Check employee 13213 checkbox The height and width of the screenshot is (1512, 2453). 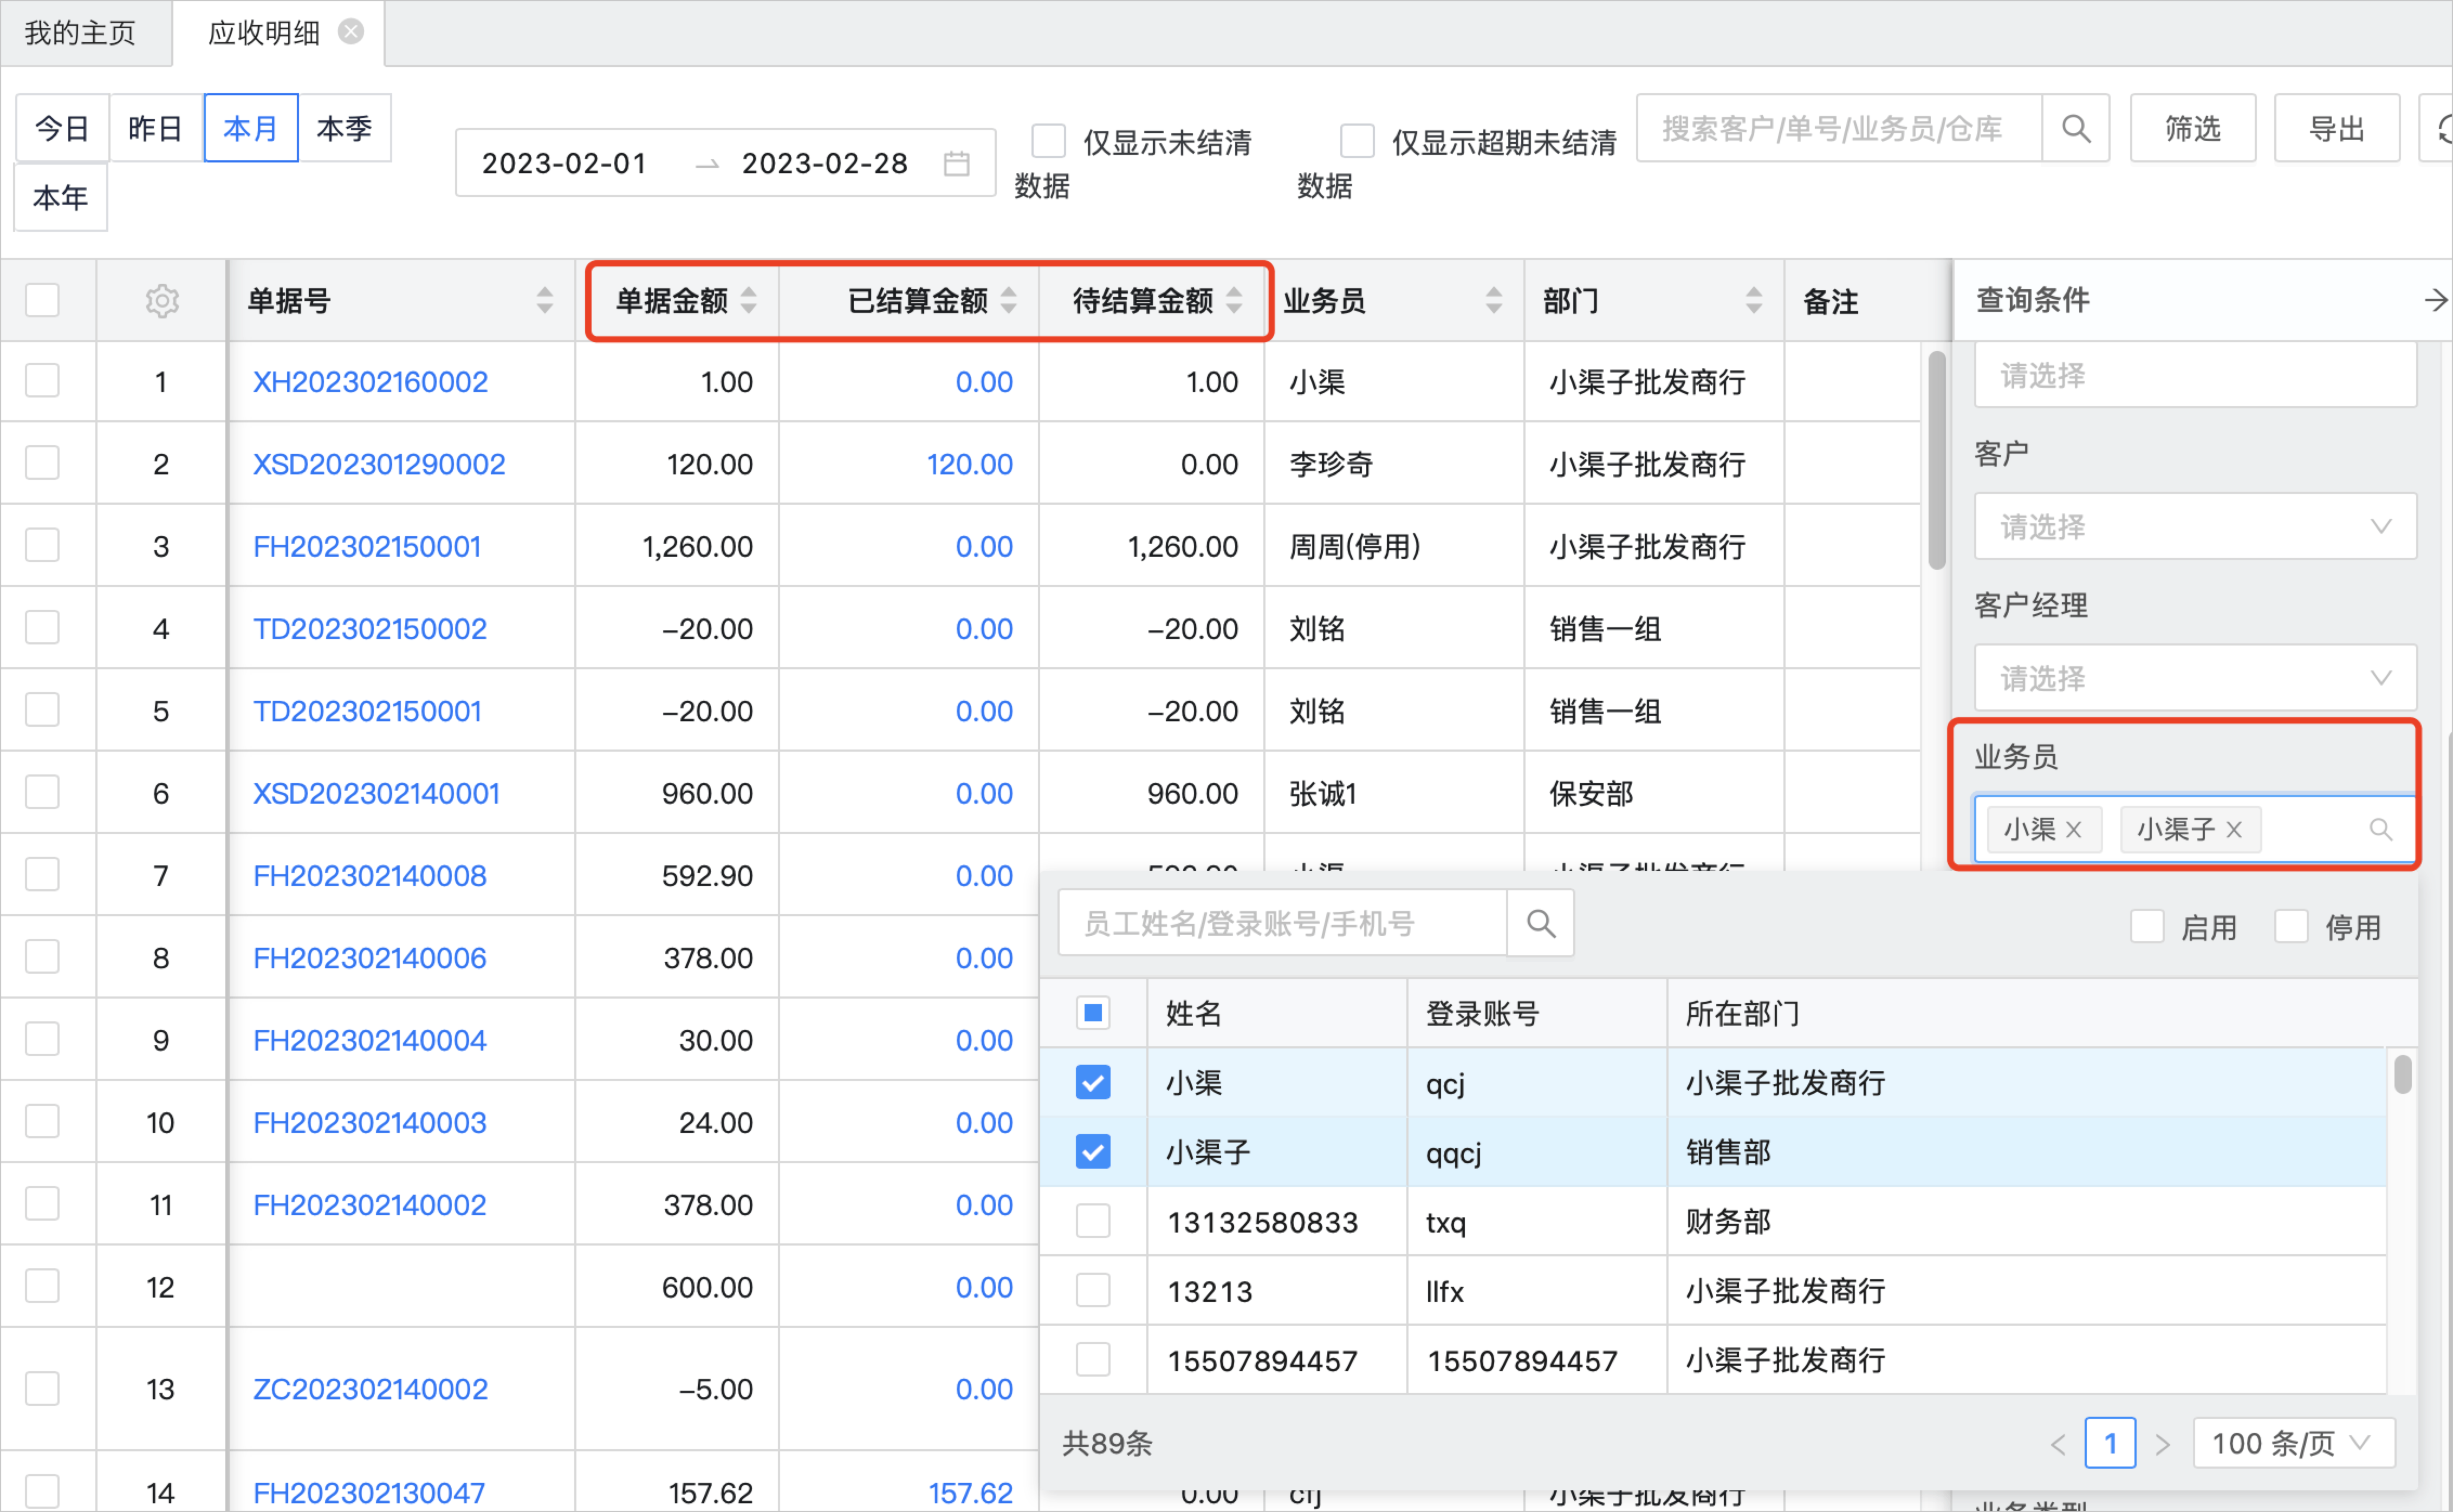pos(1093,1290)
